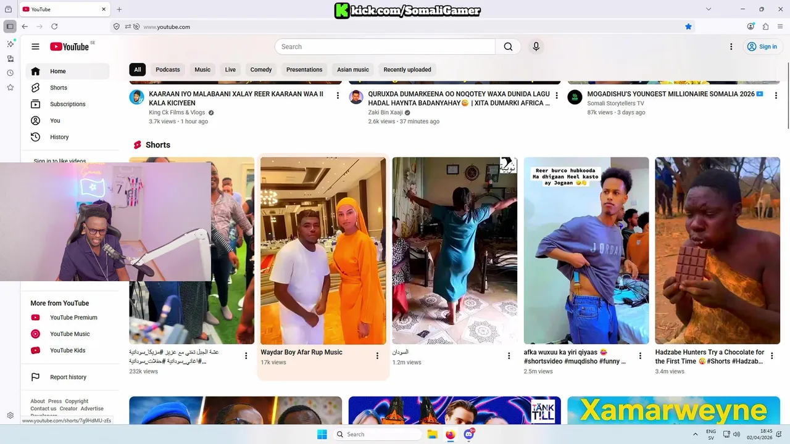Open Zaki Bin Xaaji channel avatar

356,97
